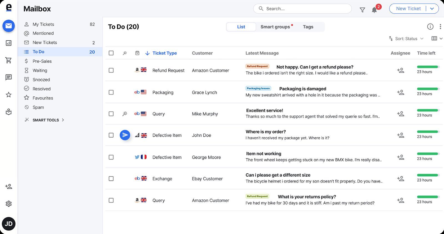444x234 pixels.
Task: Click the info circle icon
Action: tap(430, 27)
